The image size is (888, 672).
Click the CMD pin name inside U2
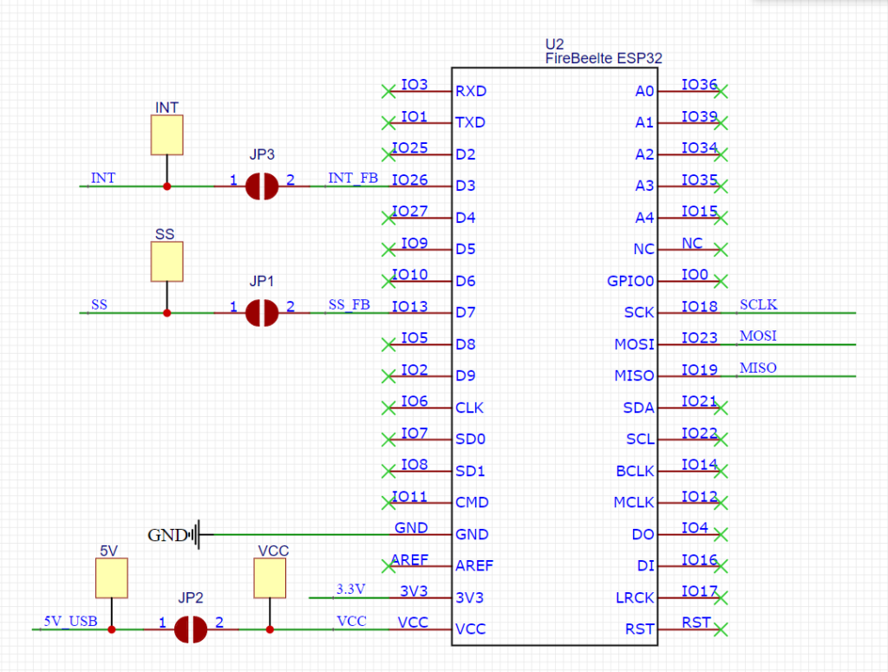[473, 503]
